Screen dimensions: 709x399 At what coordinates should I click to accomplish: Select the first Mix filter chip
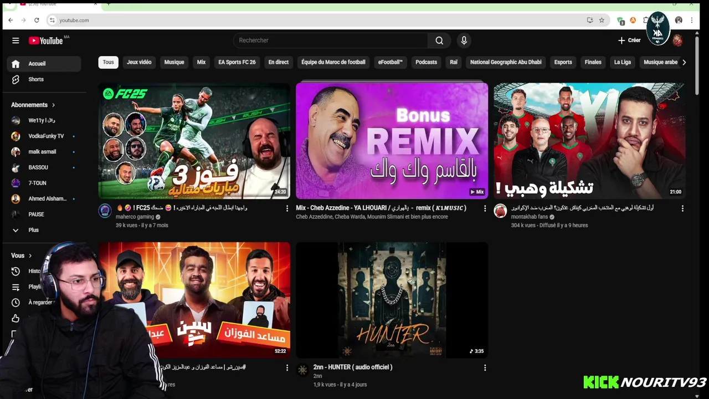201,62
